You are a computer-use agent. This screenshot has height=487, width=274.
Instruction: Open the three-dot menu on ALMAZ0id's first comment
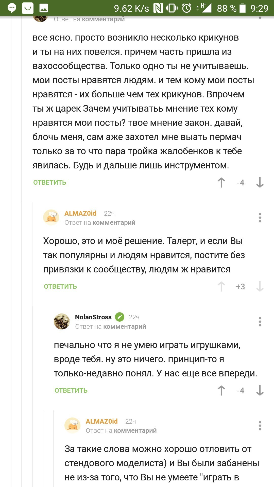point(260,218)
